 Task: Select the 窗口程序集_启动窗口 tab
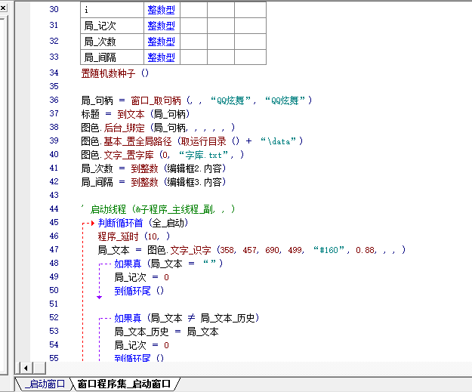[x=125, y=384]
